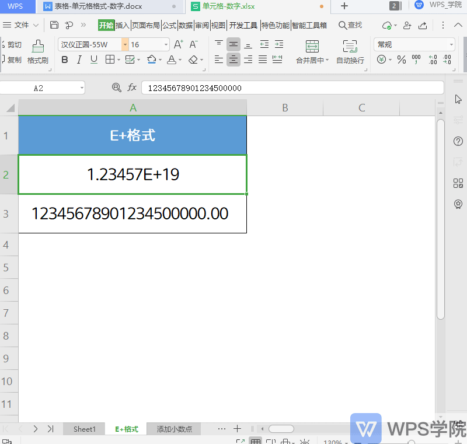Expand font color options arrow
467x444 pixels.
(180, 60)
